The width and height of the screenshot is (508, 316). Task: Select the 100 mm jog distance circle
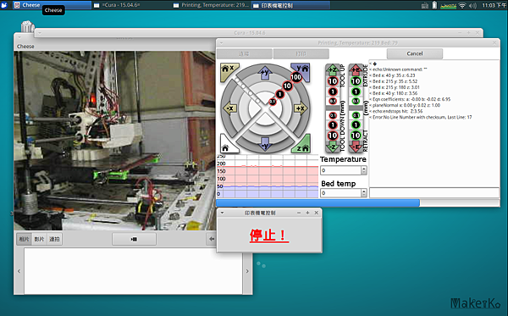point(295,77)
